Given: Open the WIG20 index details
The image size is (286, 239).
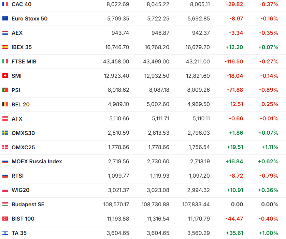Looking at the screenshot, I should pyautogui.click(x=20, y=190).
